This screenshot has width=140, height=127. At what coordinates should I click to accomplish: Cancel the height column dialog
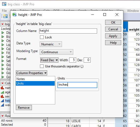[113, 29]
